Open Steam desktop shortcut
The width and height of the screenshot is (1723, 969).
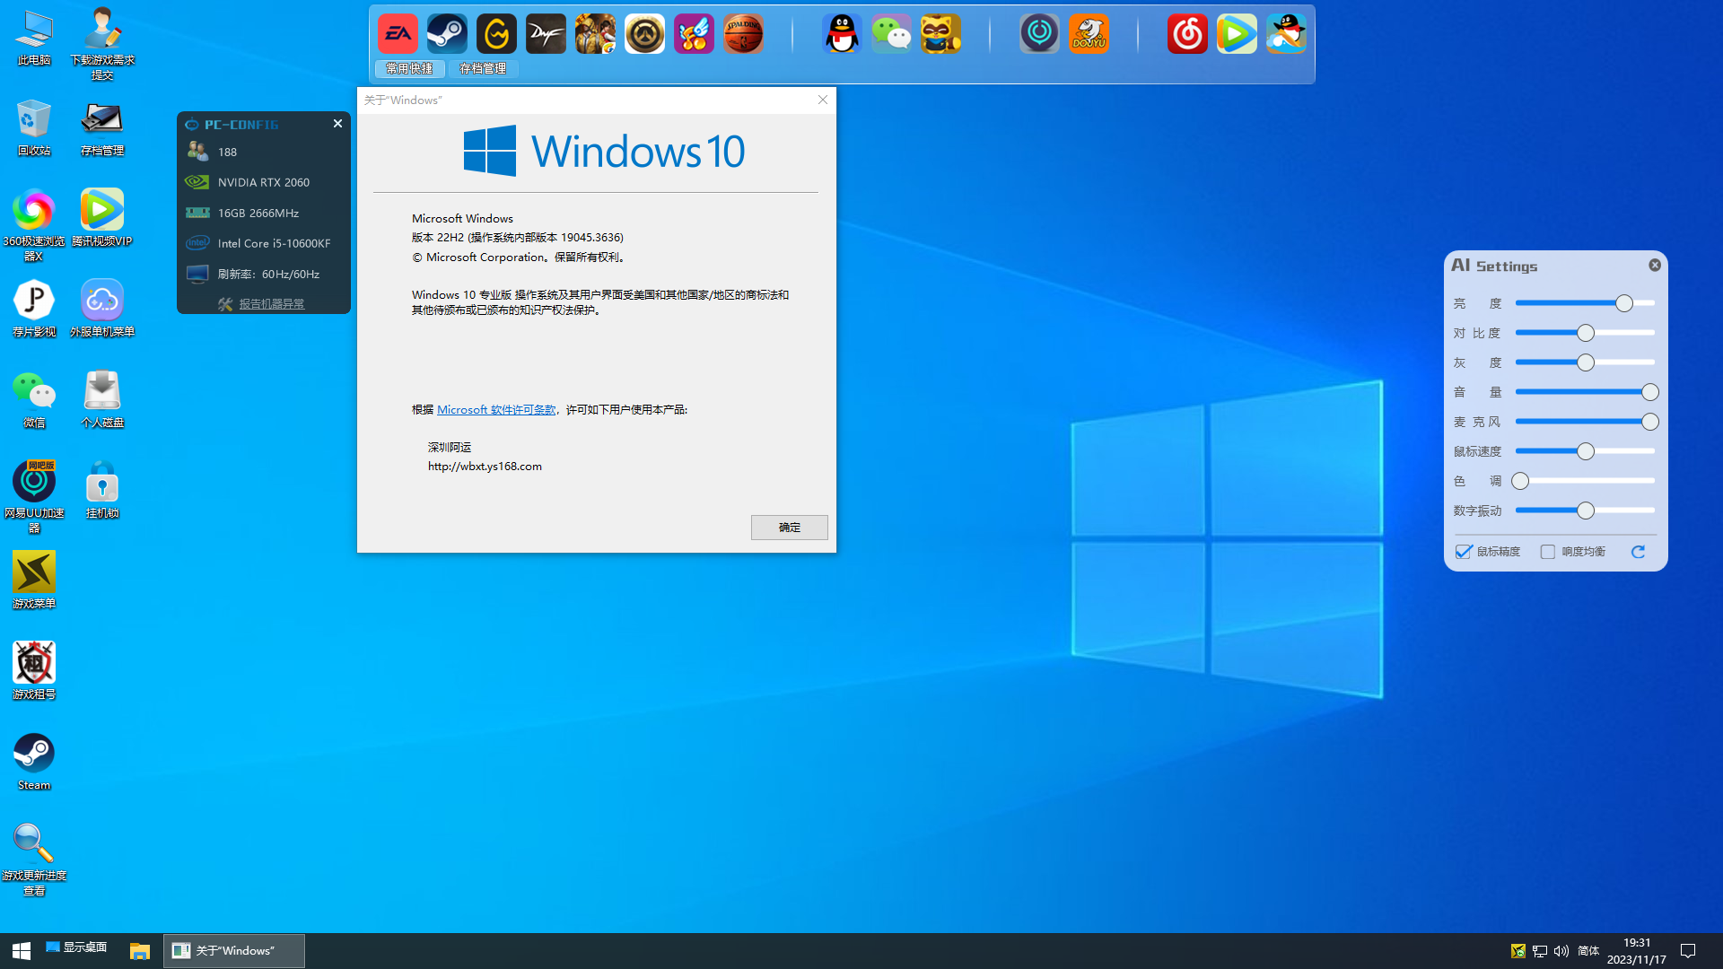pos(34,762)
